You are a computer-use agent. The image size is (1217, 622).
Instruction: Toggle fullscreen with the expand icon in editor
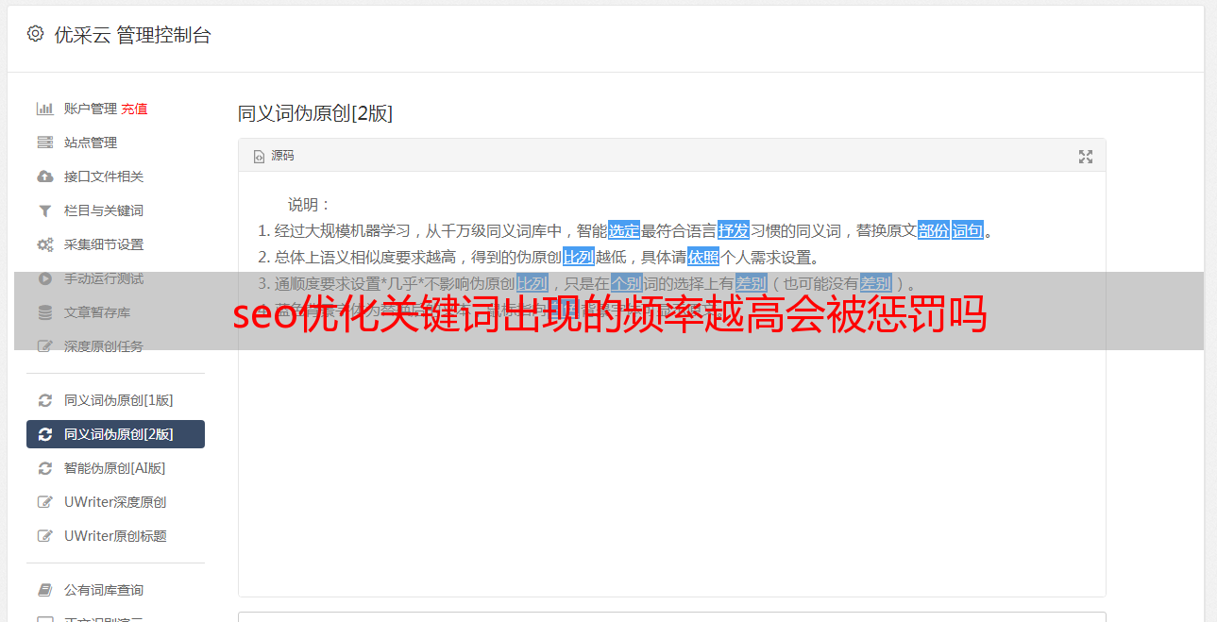coord(1086,157)
